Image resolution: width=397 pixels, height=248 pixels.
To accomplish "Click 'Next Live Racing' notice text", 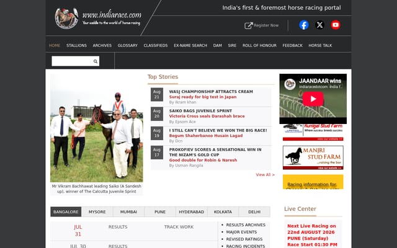I will [312, 236].
